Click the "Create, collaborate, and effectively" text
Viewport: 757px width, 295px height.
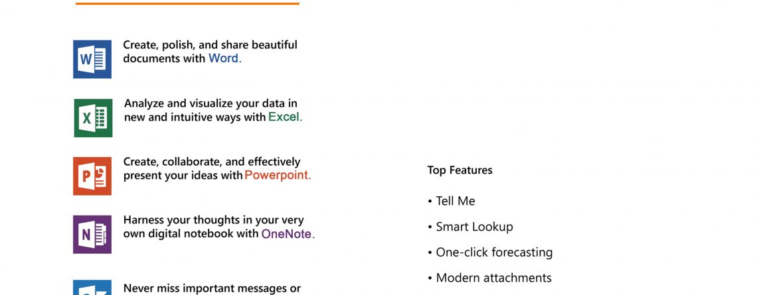212,162
